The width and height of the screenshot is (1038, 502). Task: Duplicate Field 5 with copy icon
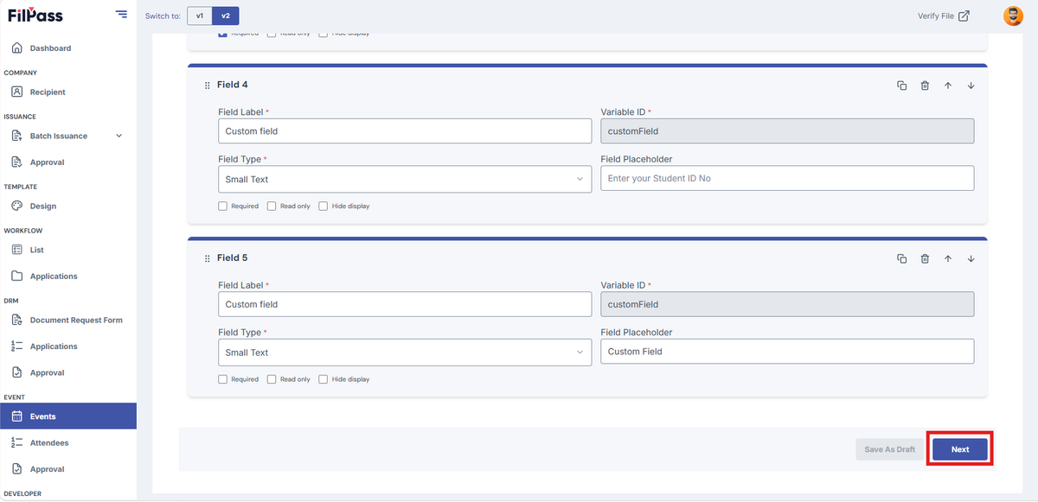point(901,258)
